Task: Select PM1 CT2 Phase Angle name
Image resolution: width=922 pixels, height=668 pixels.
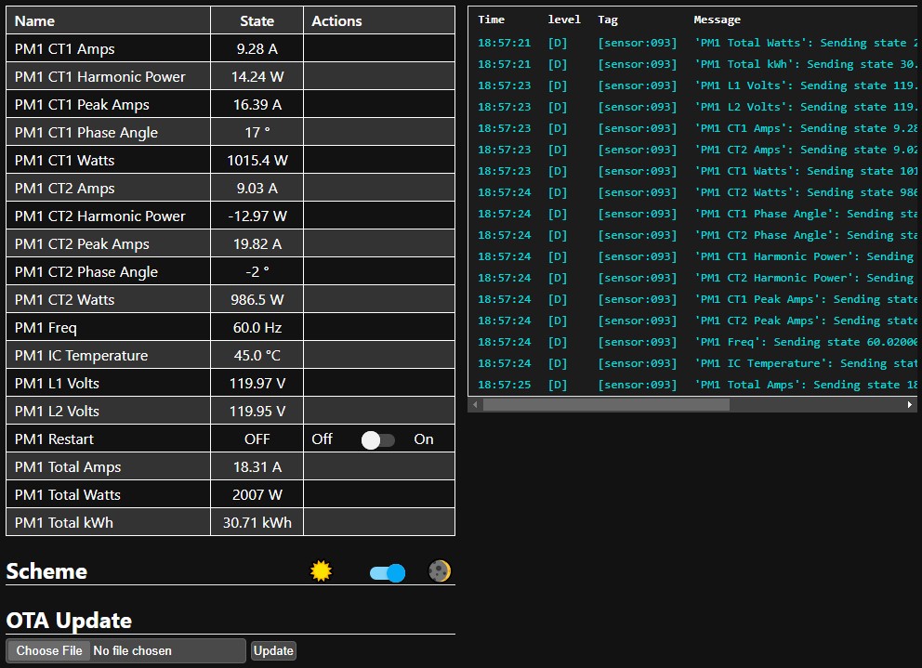Action: [86, 272]
